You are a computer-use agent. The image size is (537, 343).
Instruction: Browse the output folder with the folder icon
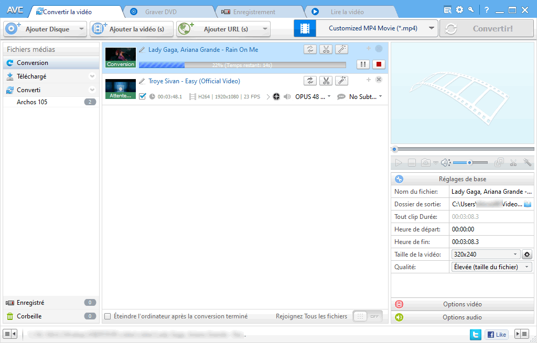click(x=528, y=204)
